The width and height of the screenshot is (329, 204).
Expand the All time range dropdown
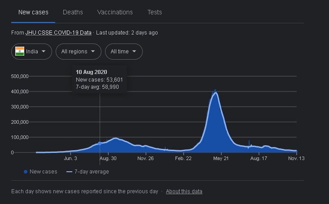click(x=123, y=52)
